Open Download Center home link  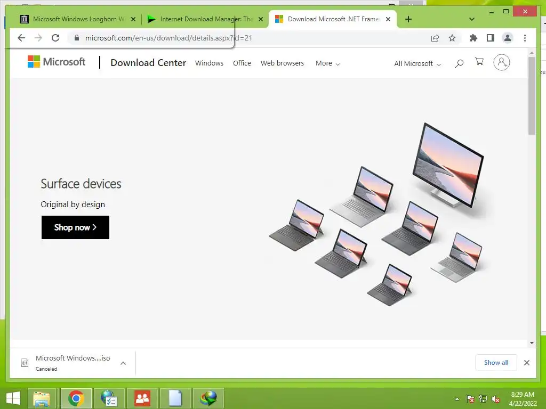[x=148, y=63]
